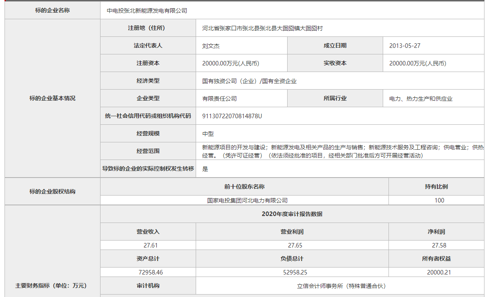Click the '前十位股东名称' column header
This screenshot has height=297, width=489.
[x=244, y=187]
